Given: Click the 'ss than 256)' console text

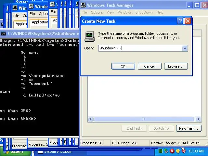Looking at the screenshot, I should 15,111.
